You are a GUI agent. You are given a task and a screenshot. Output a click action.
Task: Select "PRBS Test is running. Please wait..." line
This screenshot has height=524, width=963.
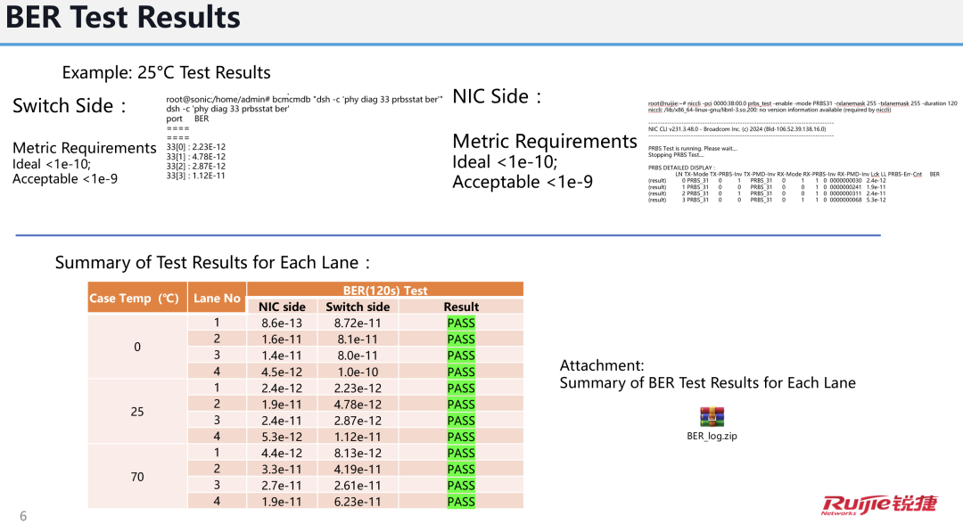(693, 149)
